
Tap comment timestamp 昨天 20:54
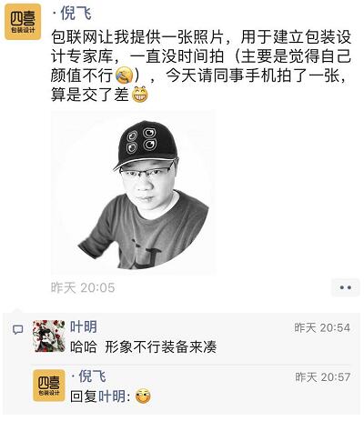[322, 327]
